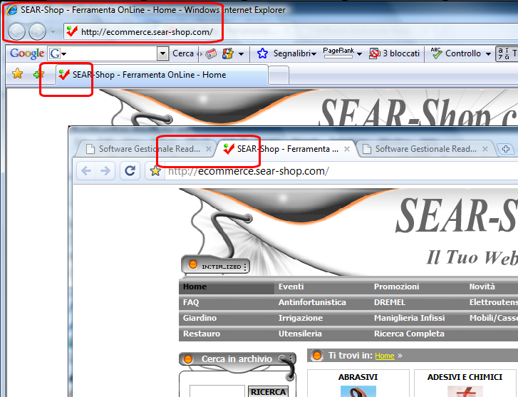Select the last Software Gestionale Chrome tab

coord(426,149)
